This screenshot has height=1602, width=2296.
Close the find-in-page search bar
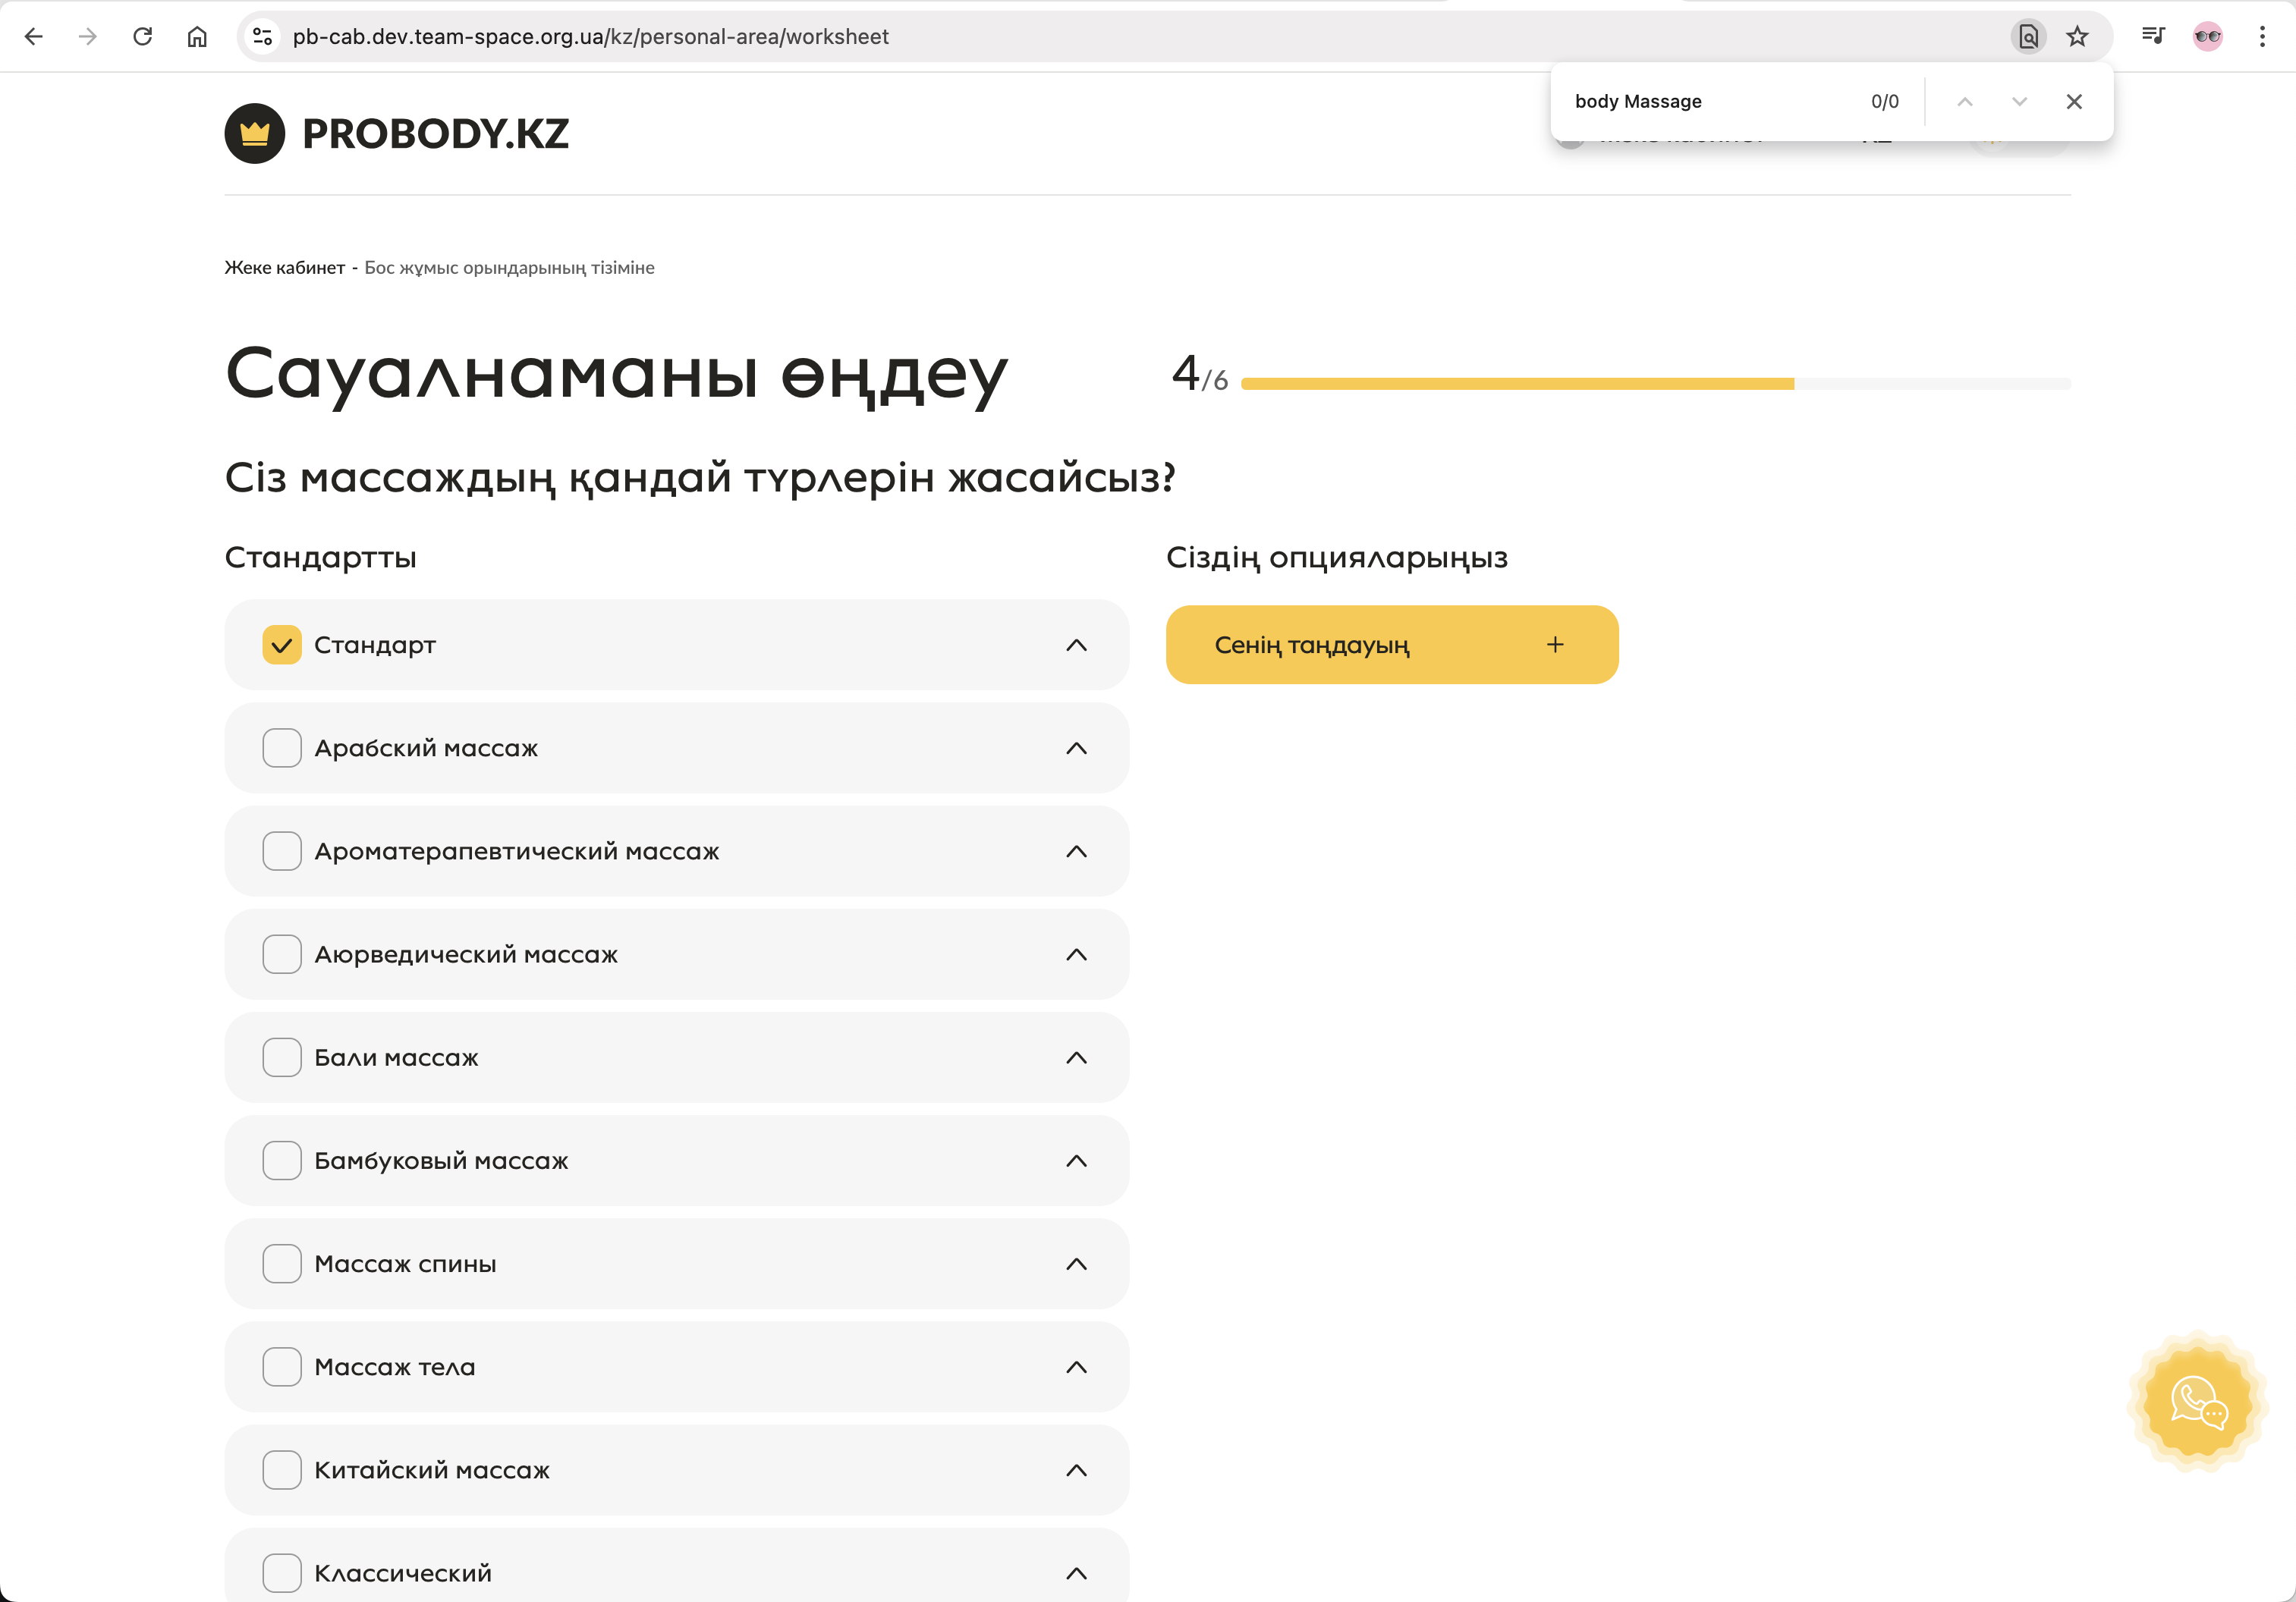(x=2074, y=101)
